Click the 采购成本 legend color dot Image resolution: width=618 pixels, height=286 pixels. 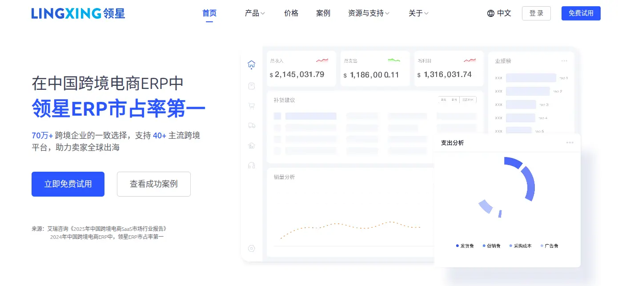tap(511, 246)
